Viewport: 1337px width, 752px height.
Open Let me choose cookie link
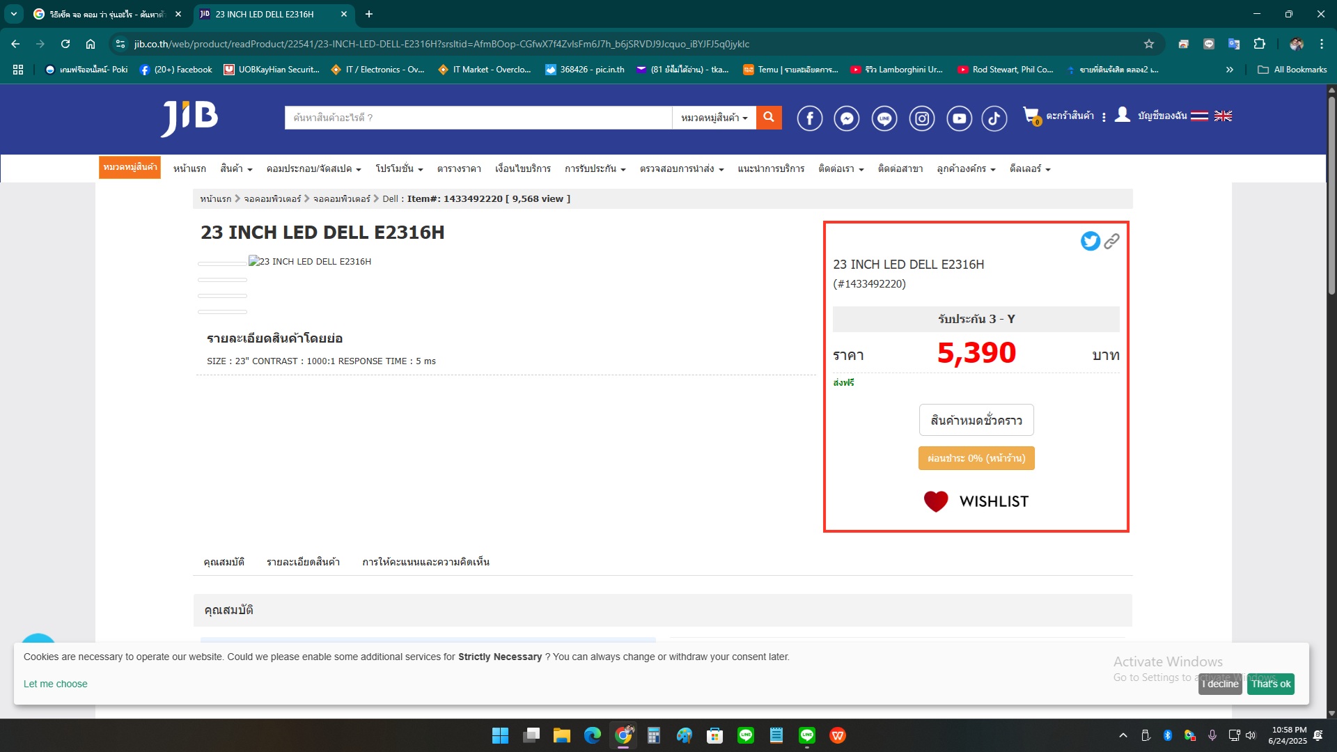56,684
